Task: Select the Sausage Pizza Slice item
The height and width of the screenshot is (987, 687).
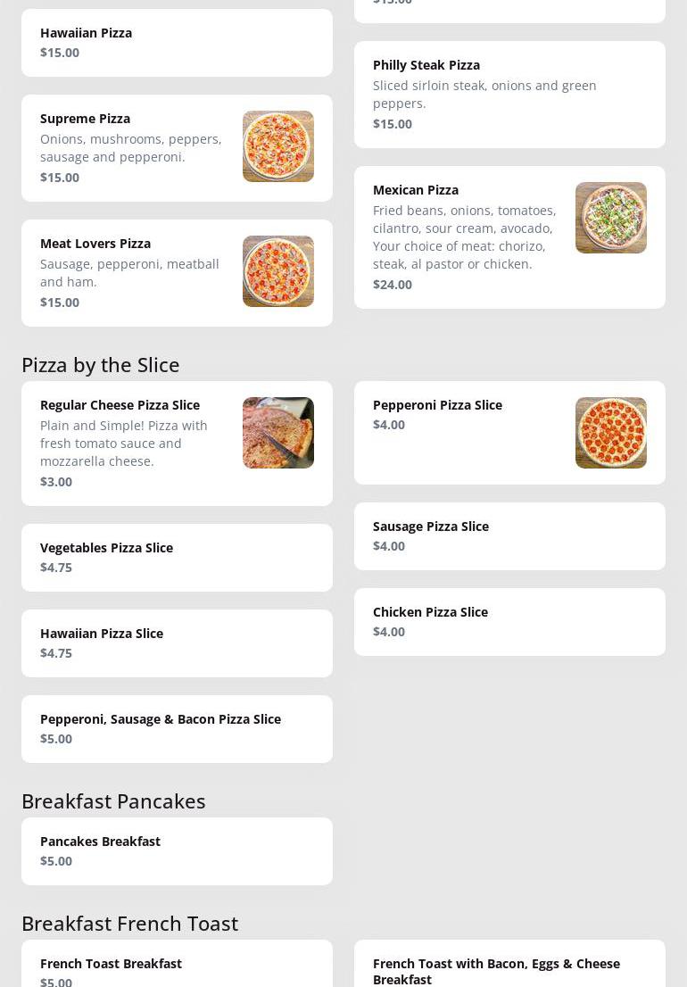Action: tap(509, 536)
